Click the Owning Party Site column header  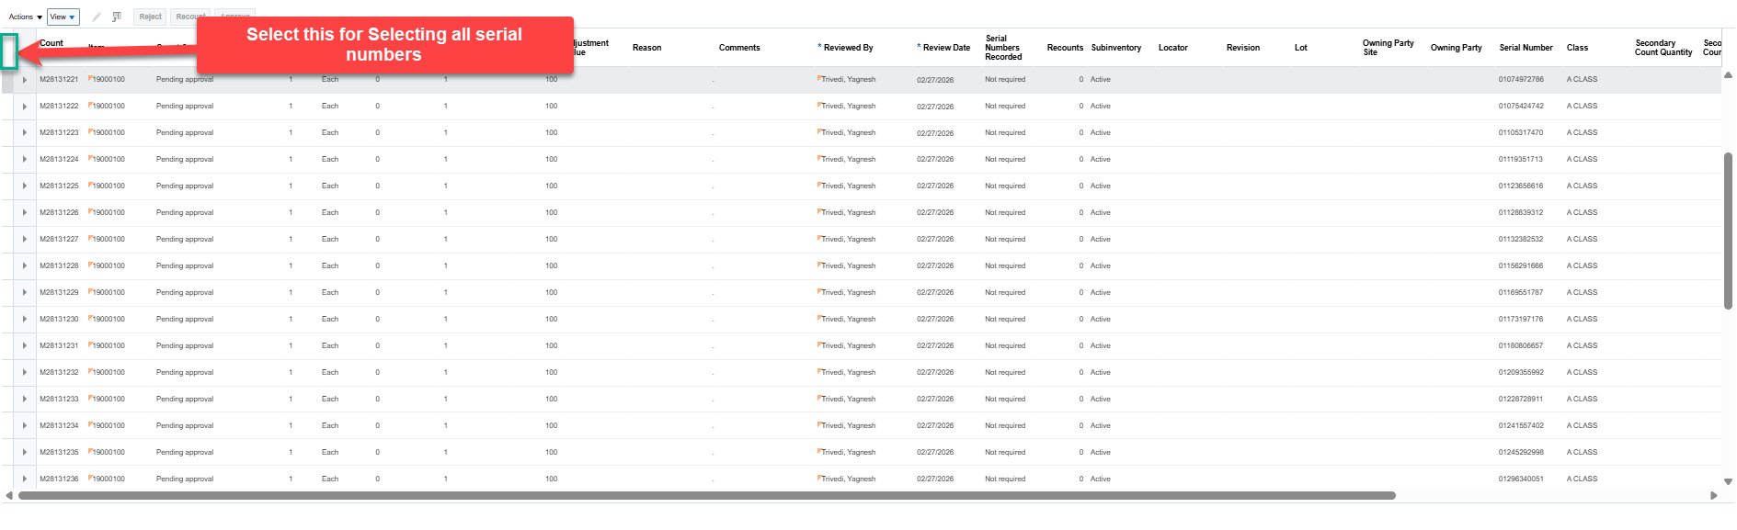coord(1388,48)
